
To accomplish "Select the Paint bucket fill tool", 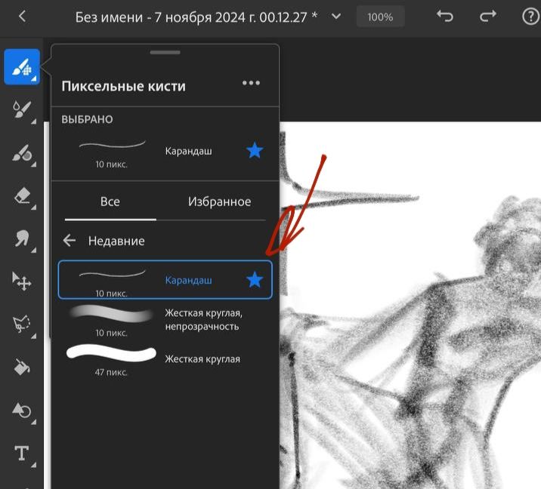I will coord(22,368).
